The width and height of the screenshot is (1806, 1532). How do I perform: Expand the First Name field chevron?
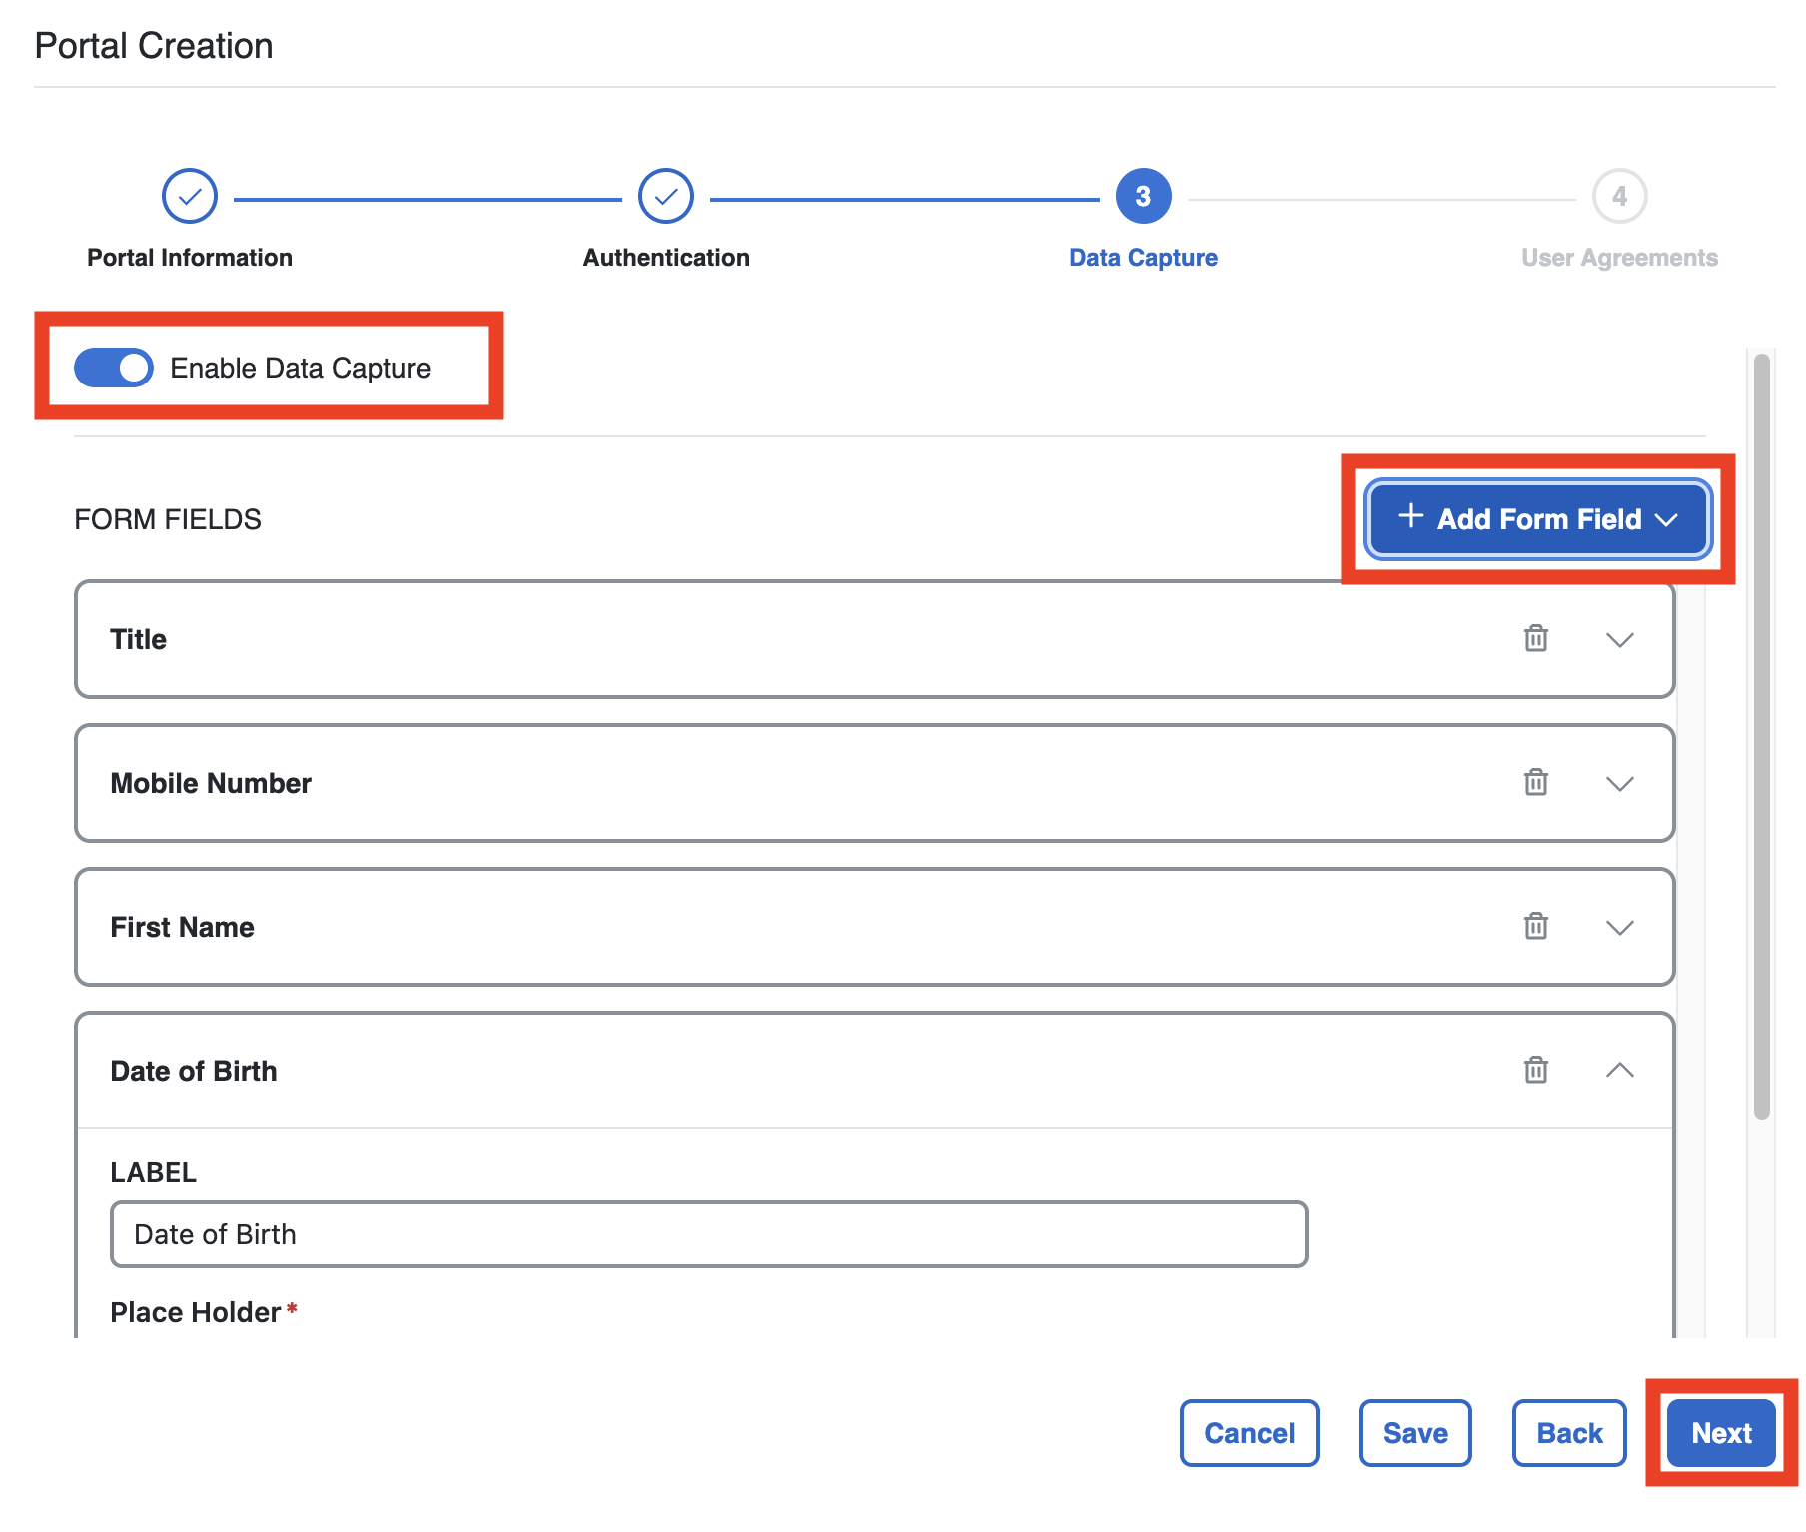[x=1619, y=927]
